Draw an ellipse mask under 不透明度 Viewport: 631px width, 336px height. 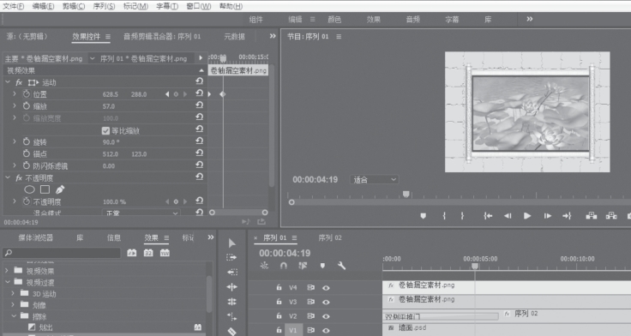[29, 189]
